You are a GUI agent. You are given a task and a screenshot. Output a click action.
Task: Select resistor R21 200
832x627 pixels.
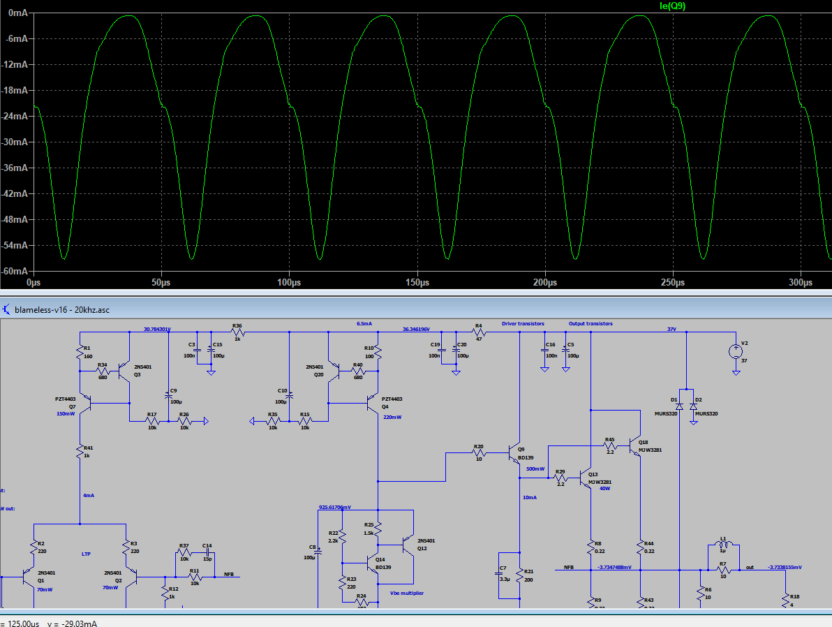(519, 575)
